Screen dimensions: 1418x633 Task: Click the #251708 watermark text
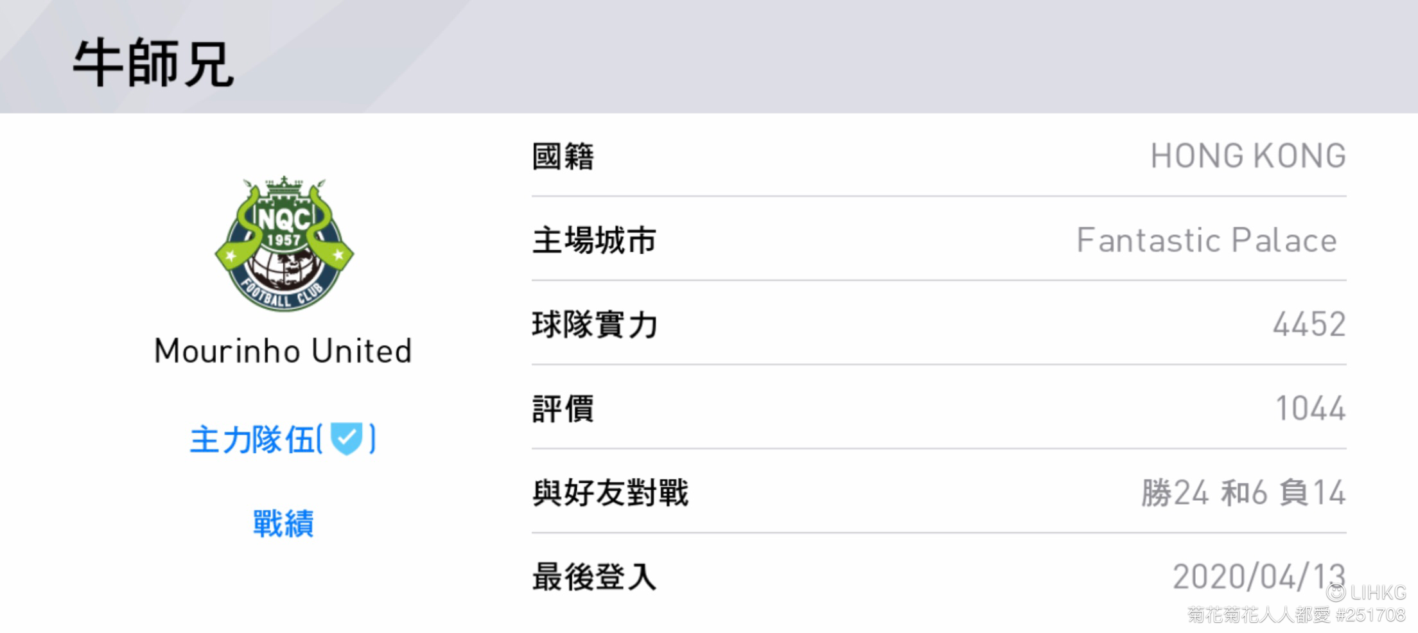[x=1370, y=615]
